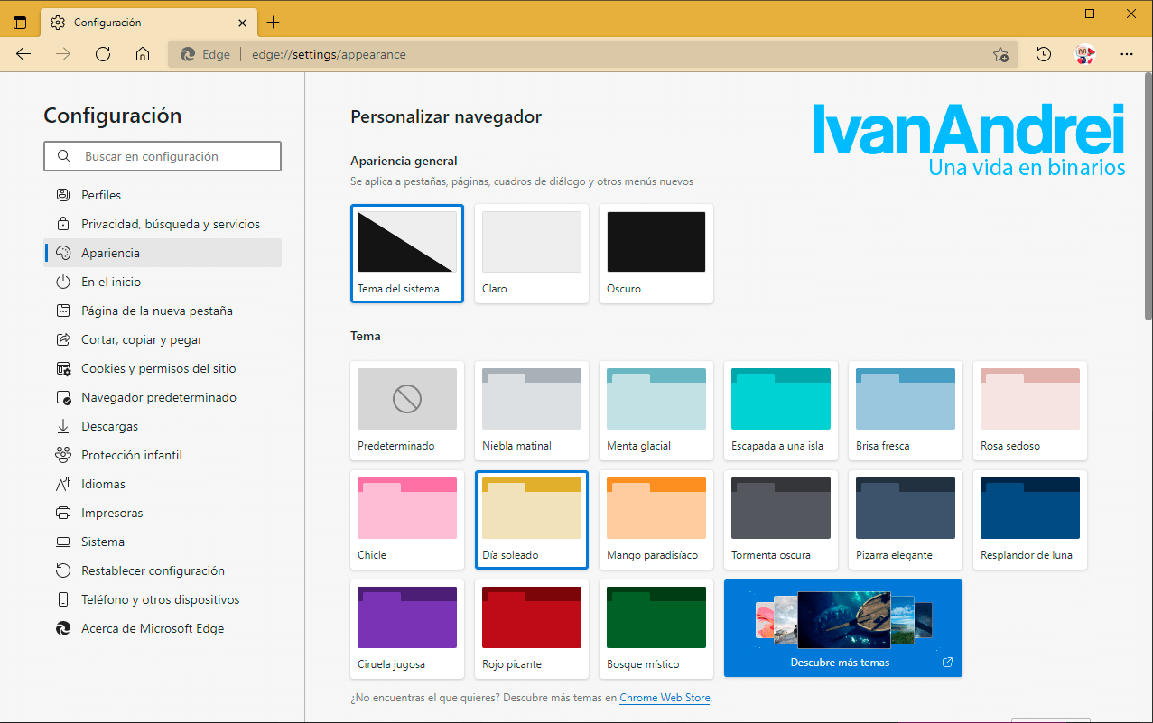The image size is (1153, 723).
Task: Open Navegador predeterminado settings
Action: coord(163,397)
